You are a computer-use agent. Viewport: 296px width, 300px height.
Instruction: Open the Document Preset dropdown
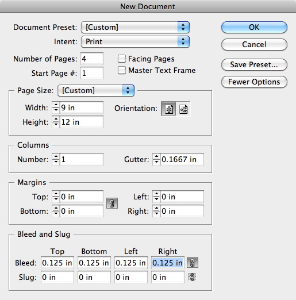click(x=135, y=27)
